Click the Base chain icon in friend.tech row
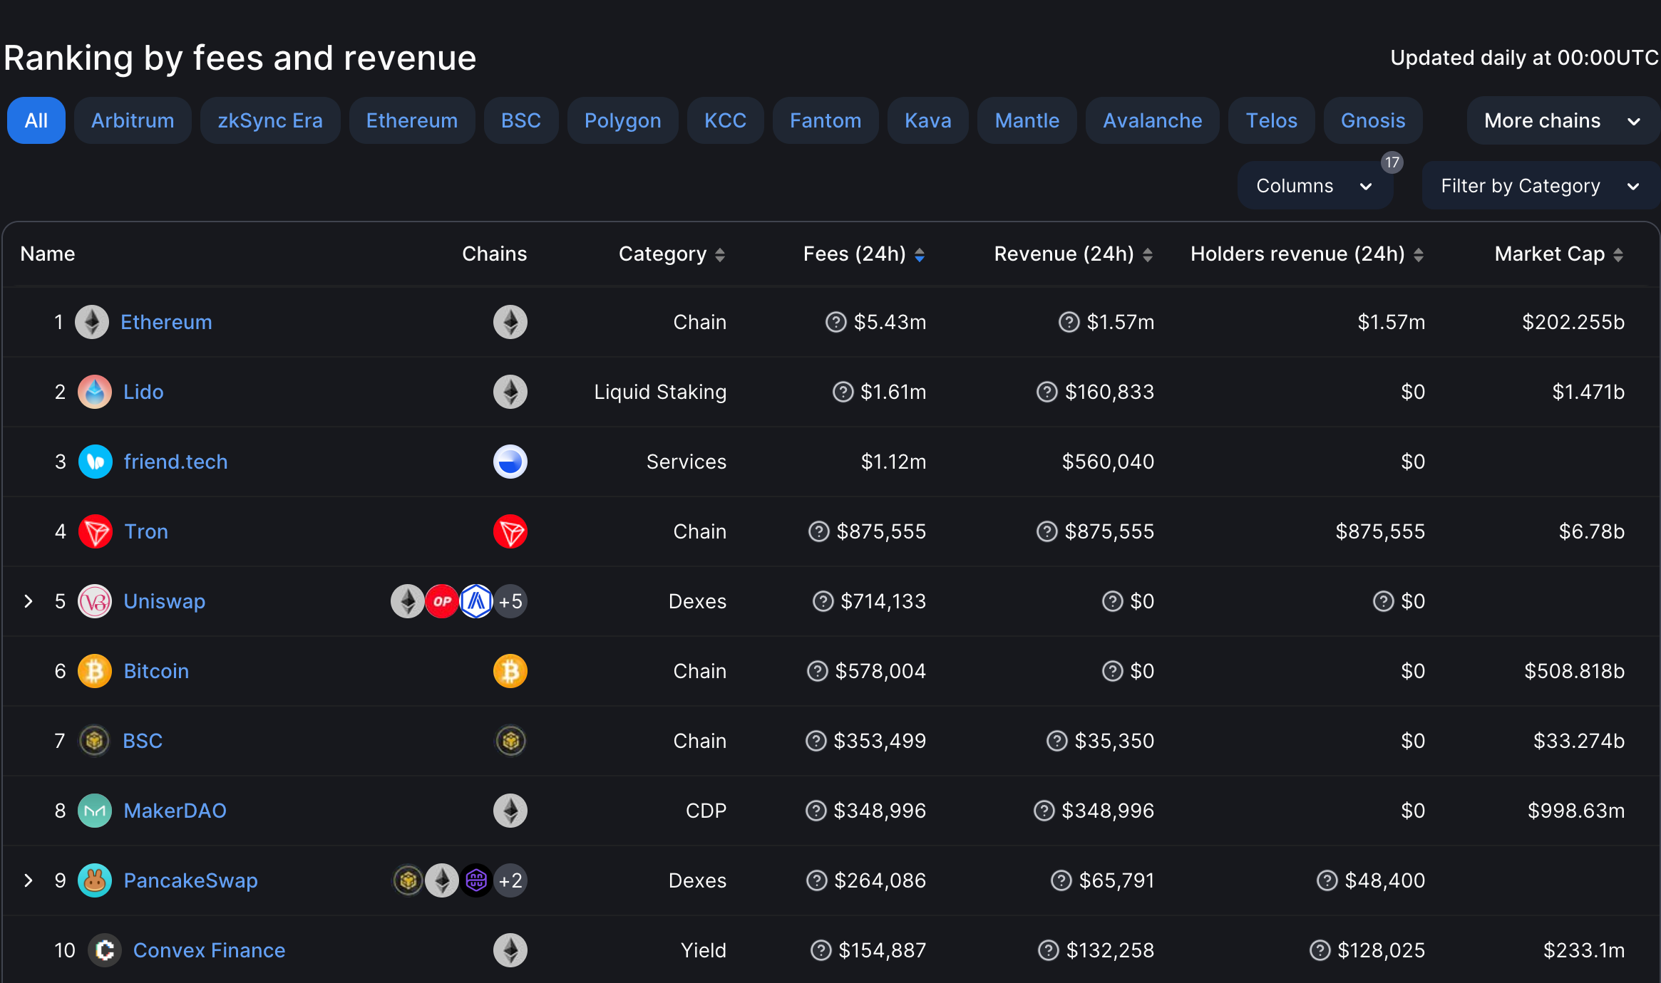The height and width of the screenshot is (983, 1661). pos(510,462)
